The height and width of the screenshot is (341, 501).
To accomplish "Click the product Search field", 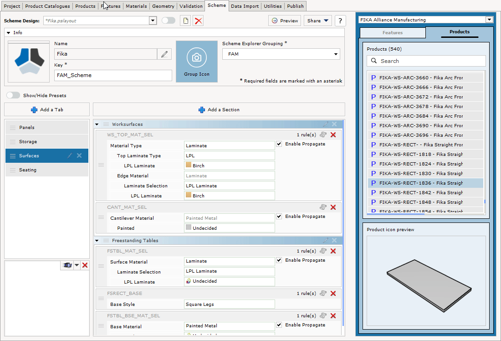I will [426, 61].
